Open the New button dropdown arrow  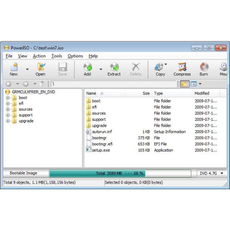[27, 69]
